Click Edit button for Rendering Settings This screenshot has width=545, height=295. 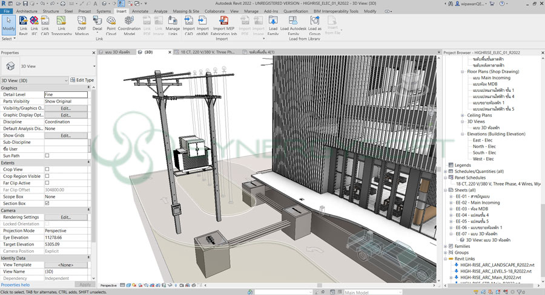click(x=65, y=217)
